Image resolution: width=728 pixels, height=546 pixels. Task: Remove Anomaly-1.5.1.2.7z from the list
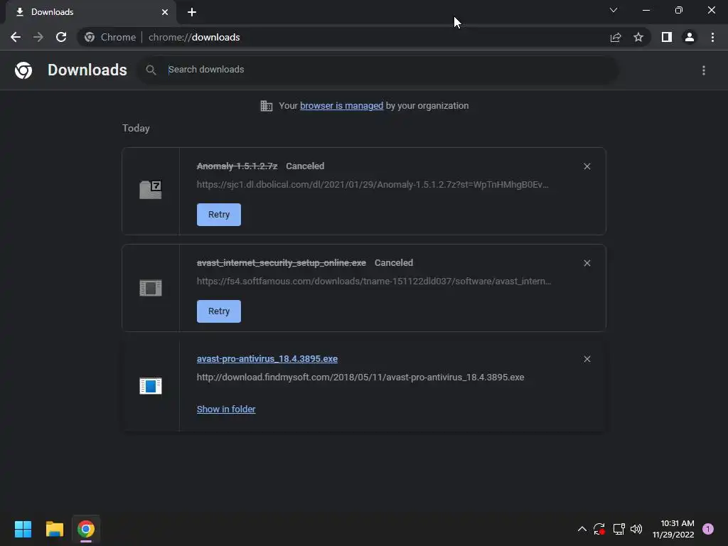click(x=587, y=166)
